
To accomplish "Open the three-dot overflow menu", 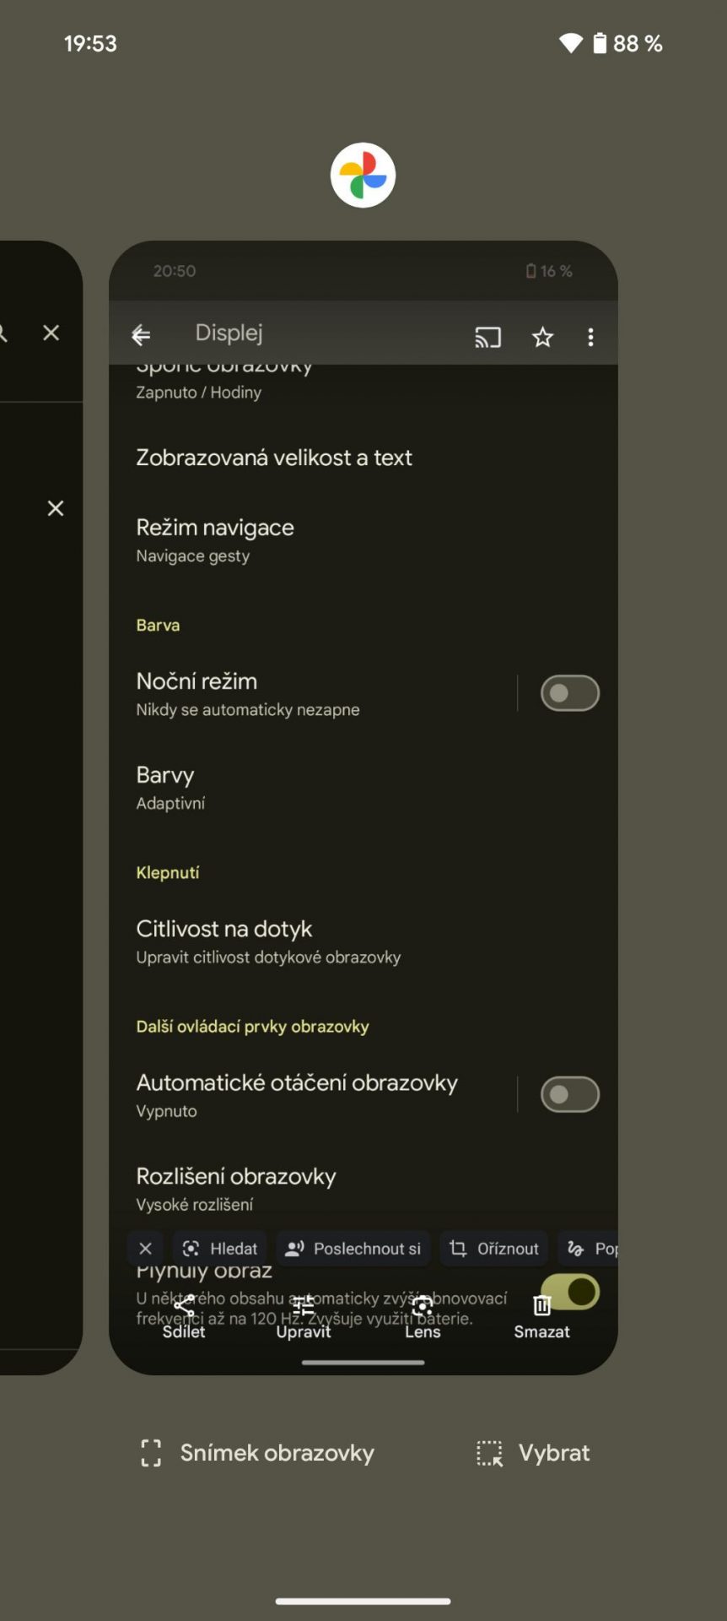I will pyautogui.click(x=590, y=338).
